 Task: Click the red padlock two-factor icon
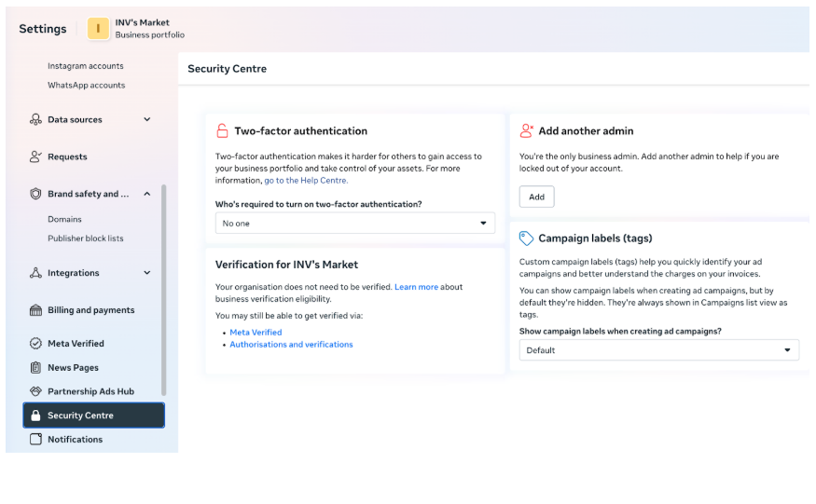(x=222, y=131)
